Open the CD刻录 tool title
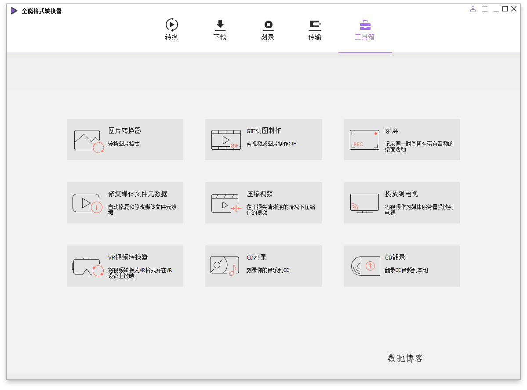527x390 pixels. point(257,257)
